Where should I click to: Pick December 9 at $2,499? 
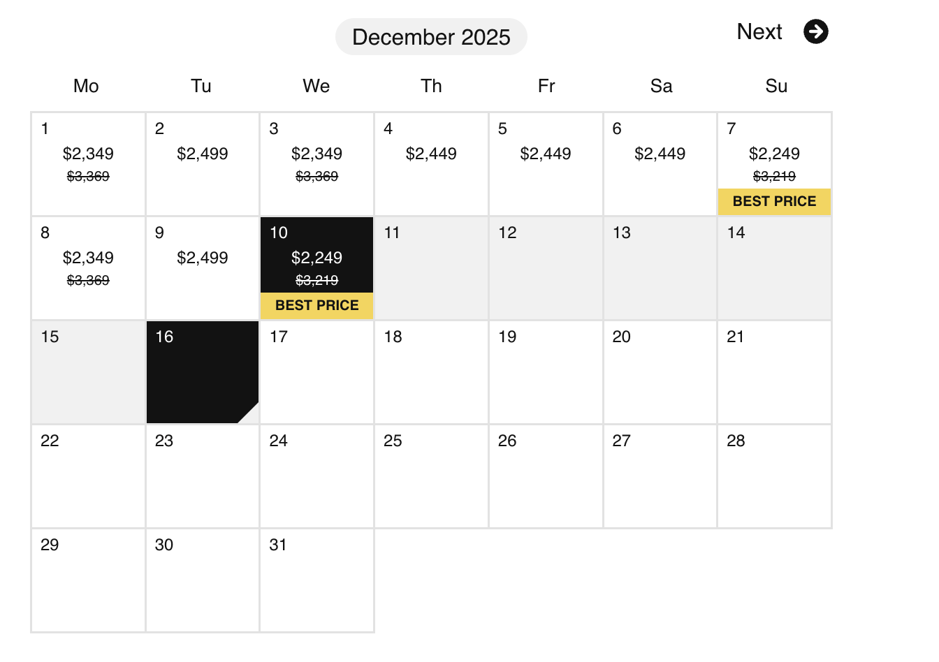(203, 268)
